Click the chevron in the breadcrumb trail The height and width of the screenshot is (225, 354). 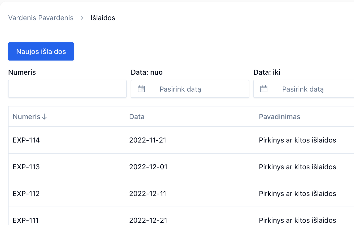coord(82,18)
